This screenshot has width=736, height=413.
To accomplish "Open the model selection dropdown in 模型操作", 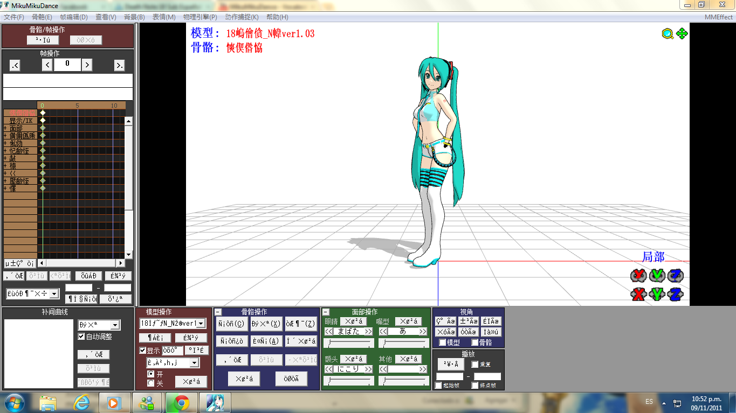I will 201,324.
